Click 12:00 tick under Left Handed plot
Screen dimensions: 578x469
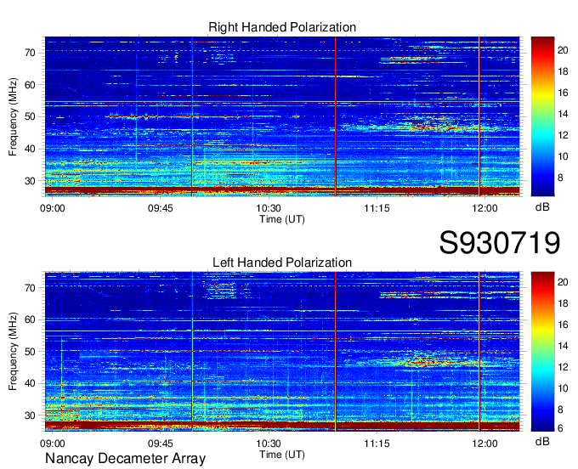(x=484, y=444)
